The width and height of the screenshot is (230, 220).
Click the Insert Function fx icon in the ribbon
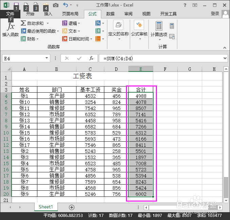pos(11,26)
